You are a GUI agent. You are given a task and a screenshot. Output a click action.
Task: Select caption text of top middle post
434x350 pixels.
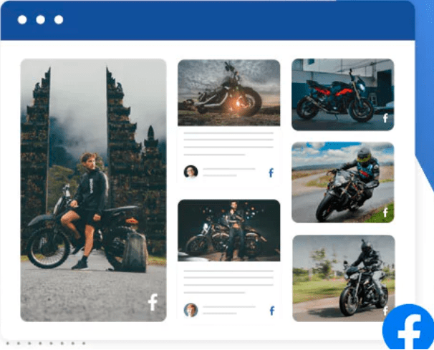click(228, 143)
